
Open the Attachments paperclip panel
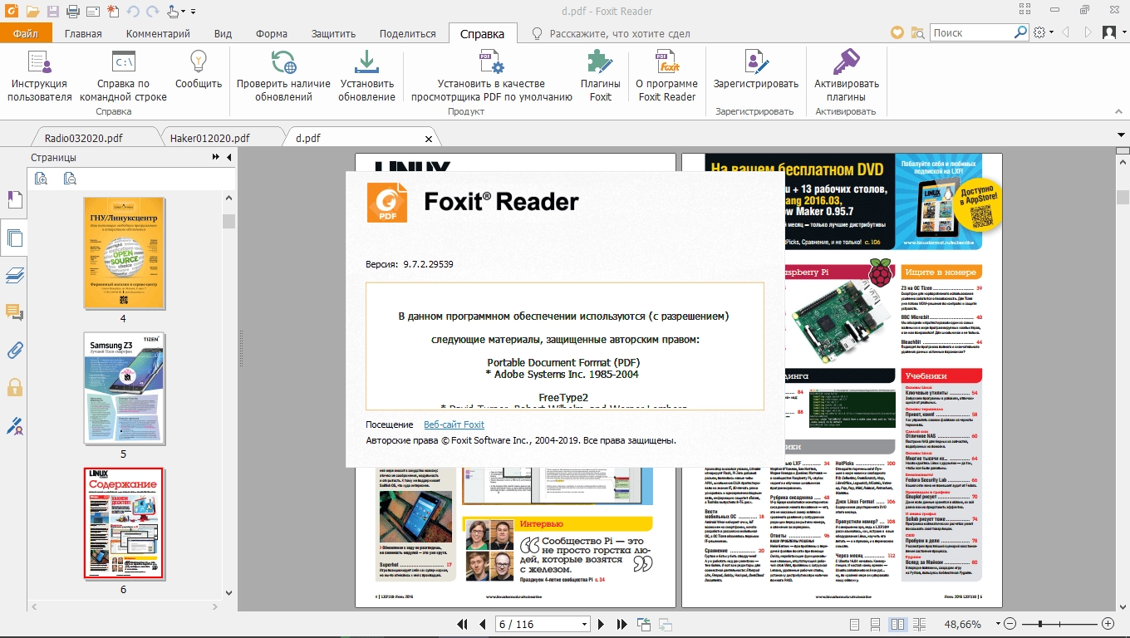[x=14, y=350]
